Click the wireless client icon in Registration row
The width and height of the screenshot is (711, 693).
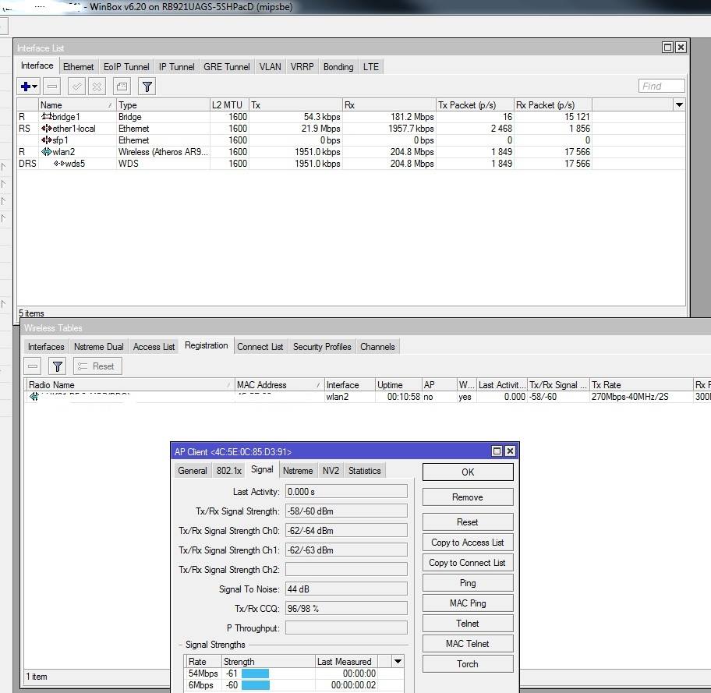tap(34, 397)
